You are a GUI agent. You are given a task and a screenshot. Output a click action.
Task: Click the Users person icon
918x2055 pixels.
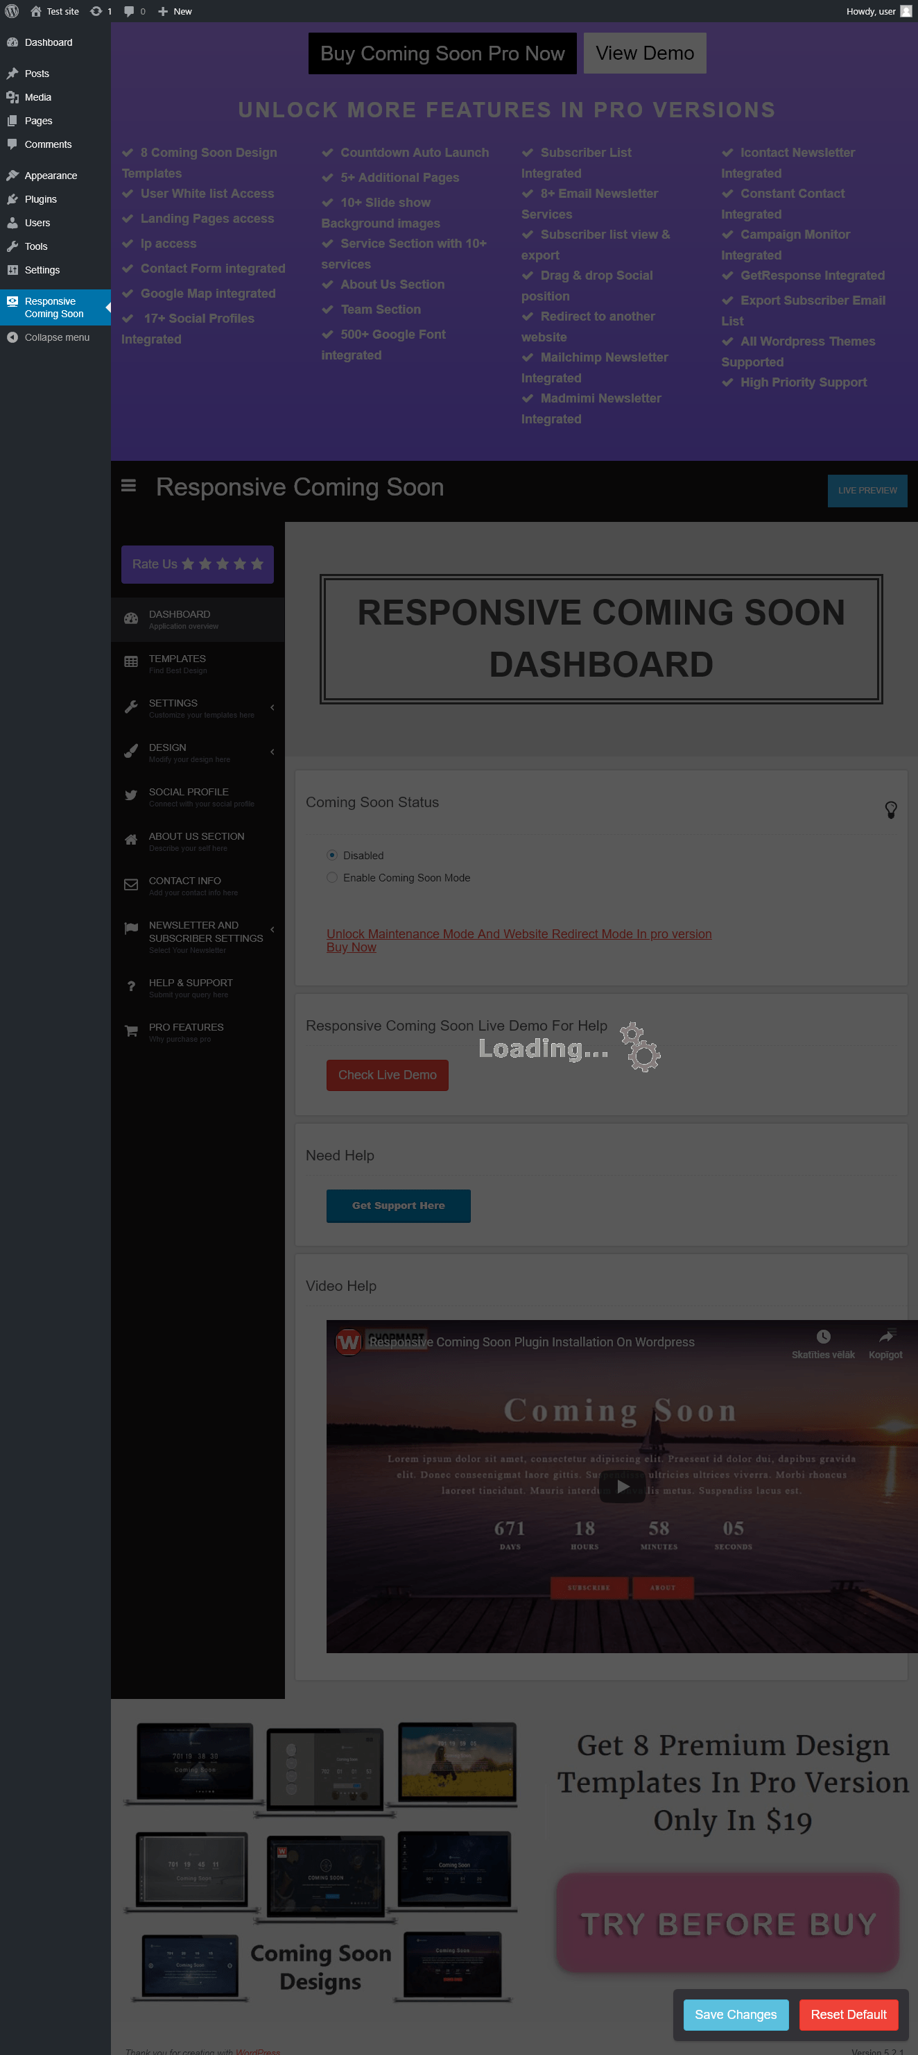[12, 223]
